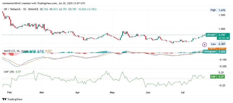Click the May label on time axis
This screenshot has height=103, width=233.
point(112,93)
